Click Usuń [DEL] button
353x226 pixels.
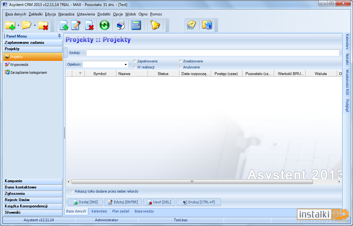pos(159,202)
